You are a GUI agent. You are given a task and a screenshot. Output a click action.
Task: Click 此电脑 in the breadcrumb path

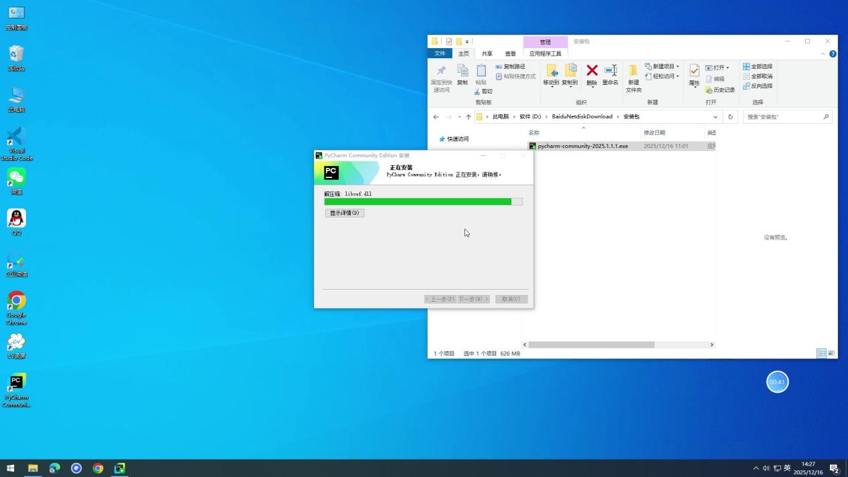pos(500,116)
